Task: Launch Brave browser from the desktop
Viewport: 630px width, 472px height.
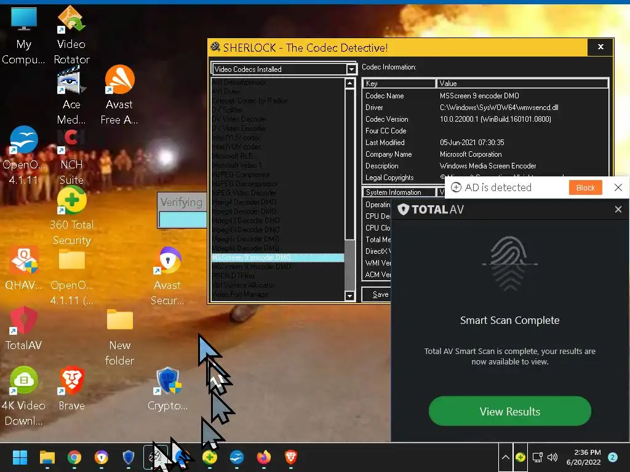Action: pos(71,388)
